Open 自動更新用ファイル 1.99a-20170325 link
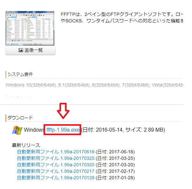Screen dimensions: 192x189 pyautogui.click(x=56, y=158)
